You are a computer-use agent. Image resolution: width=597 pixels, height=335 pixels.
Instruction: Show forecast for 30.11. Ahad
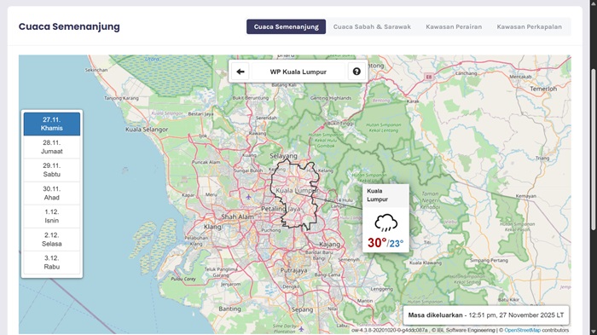52,193
